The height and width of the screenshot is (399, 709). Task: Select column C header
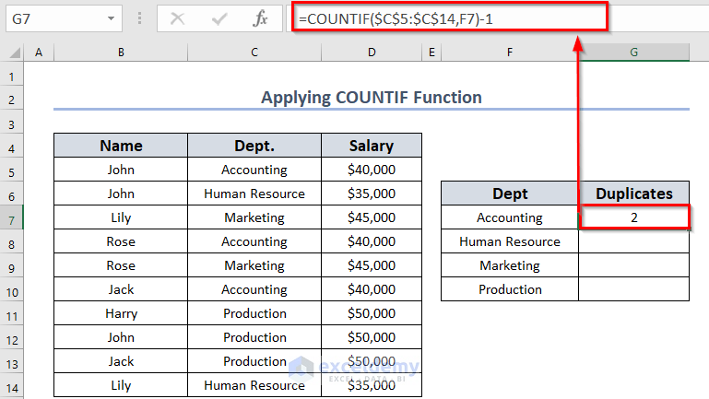tap(254, 53)
